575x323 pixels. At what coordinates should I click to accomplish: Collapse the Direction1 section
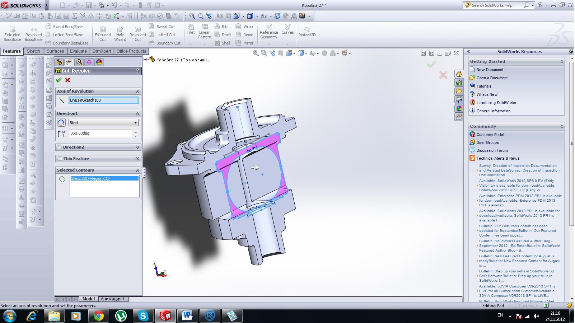click(137, 114)
